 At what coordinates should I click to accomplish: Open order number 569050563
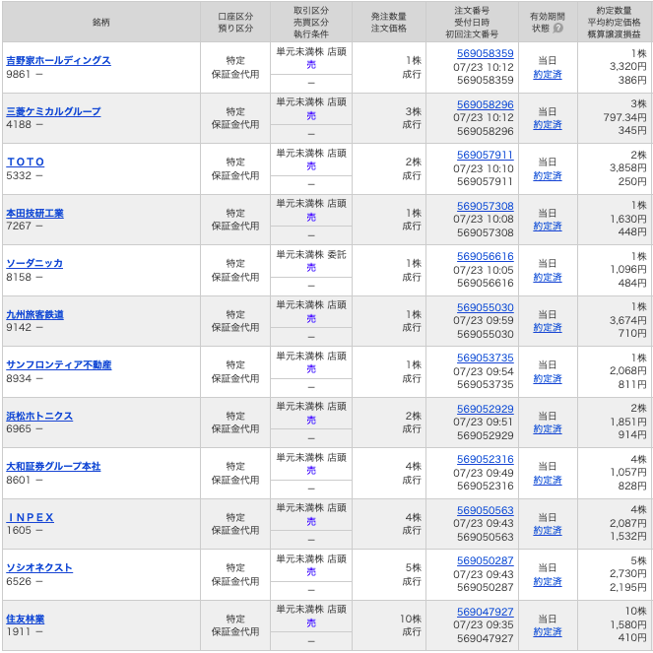[x=486, y=510]
